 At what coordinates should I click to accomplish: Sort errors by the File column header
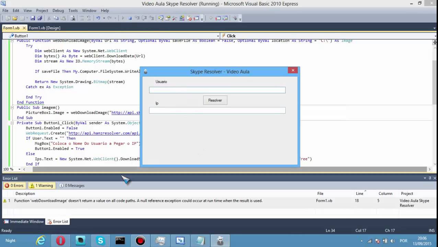coord(320,193)
